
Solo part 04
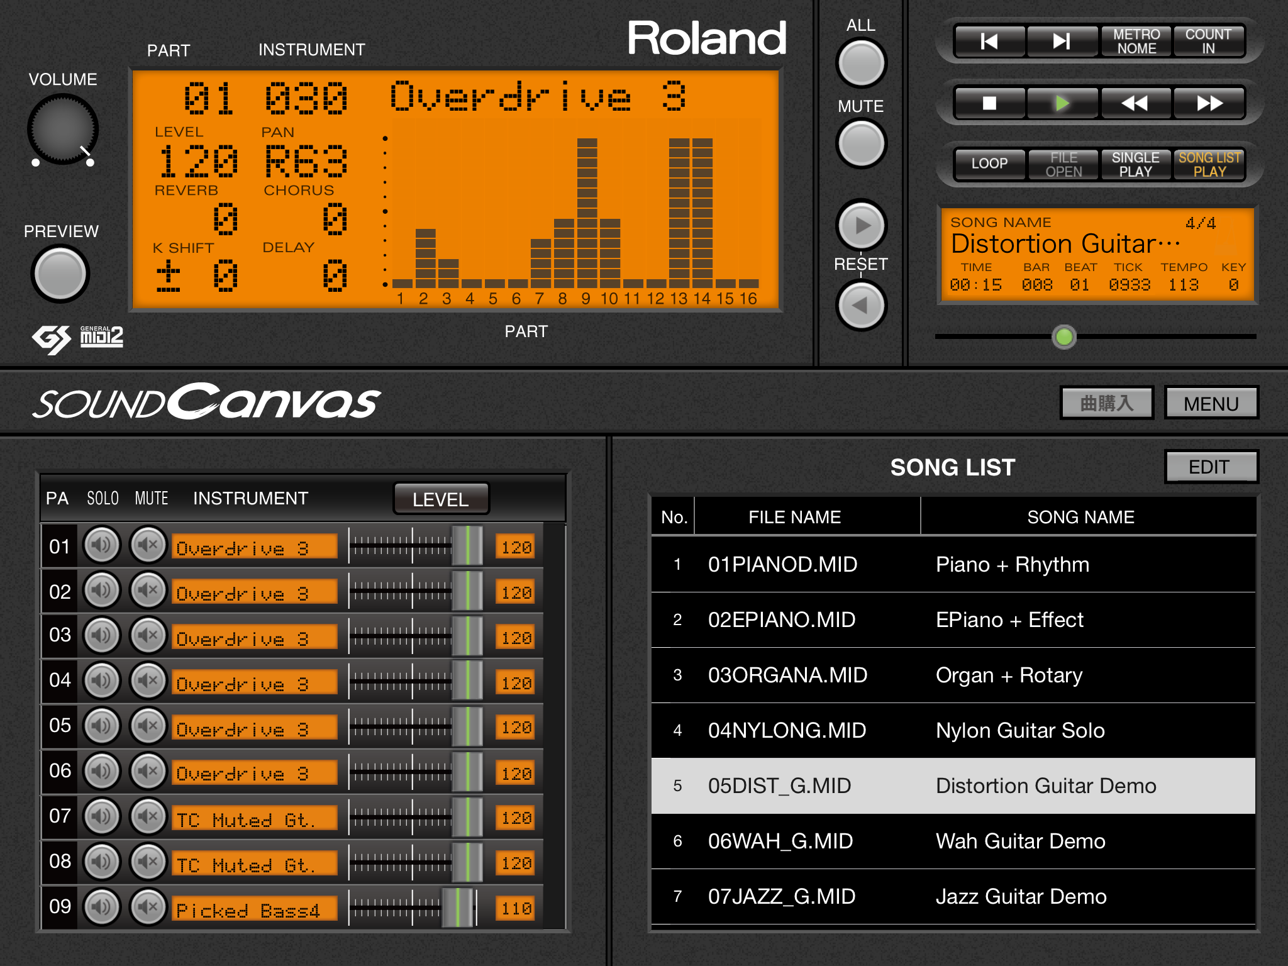pos(102,681)
